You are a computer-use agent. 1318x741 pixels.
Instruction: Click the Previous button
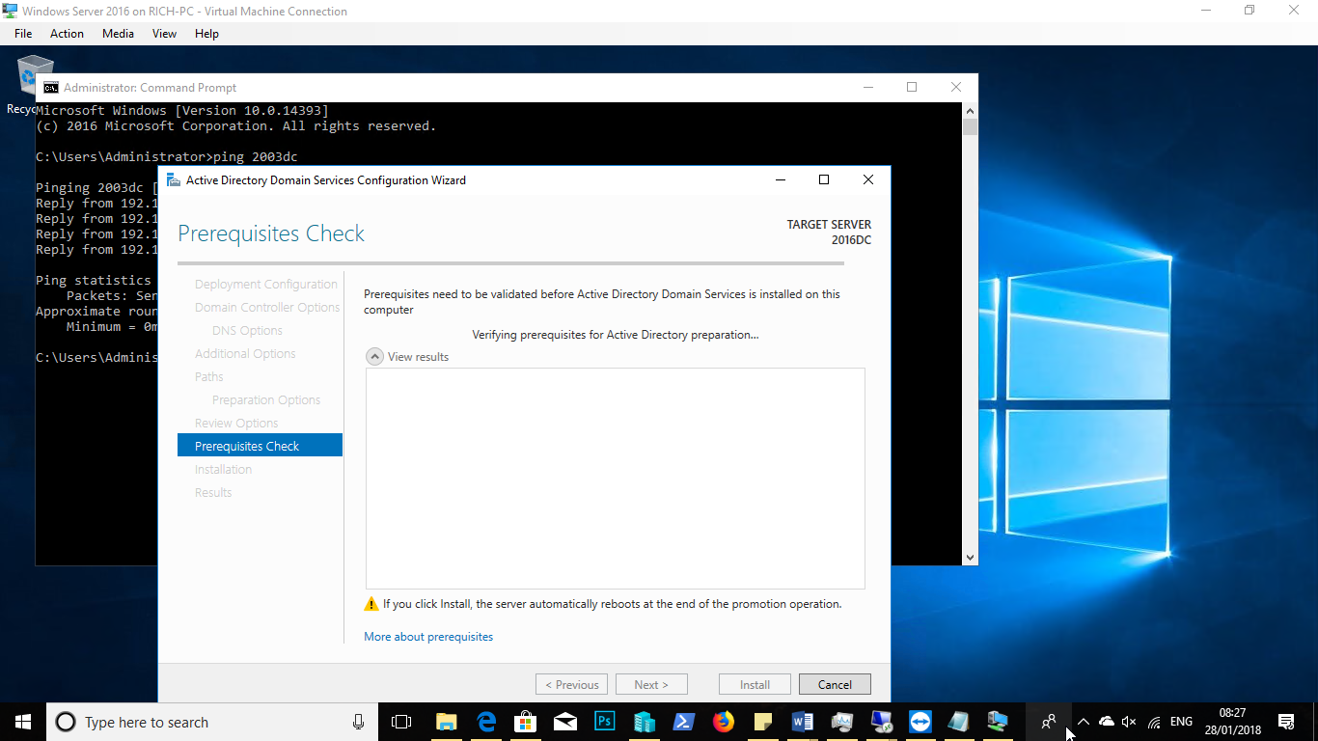pyautogui.click(x=571, y=684)
